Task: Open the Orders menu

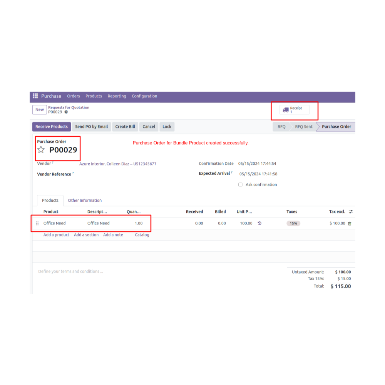Action: [73, 96]
